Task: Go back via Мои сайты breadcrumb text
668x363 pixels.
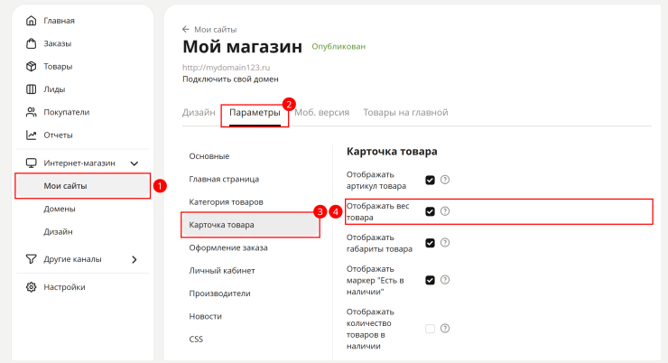Action: (x=215, y=30)
